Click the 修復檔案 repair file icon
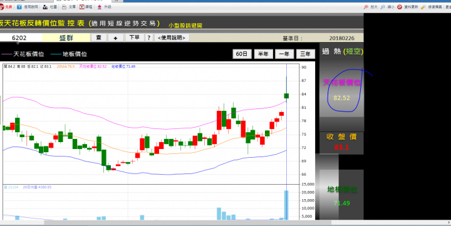 point(423,7)
